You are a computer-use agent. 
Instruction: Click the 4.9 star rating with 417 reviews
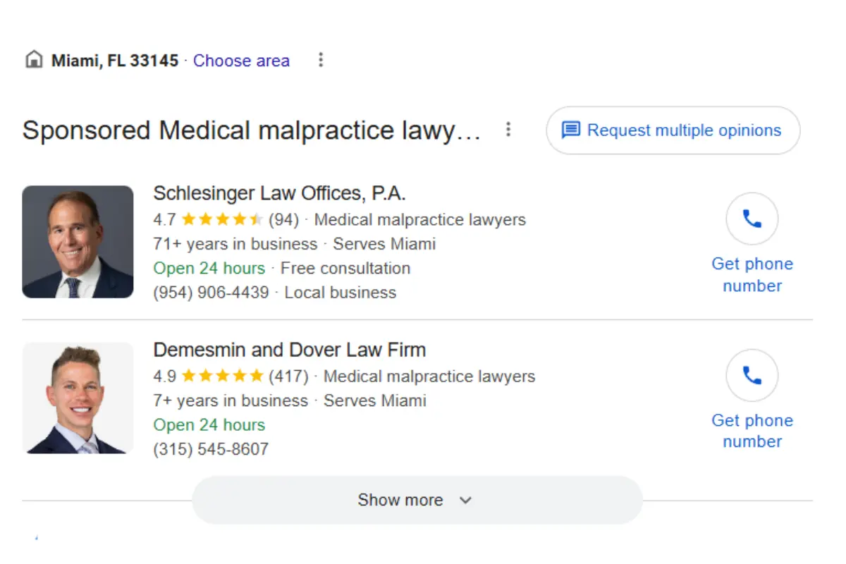click(231, 376)
